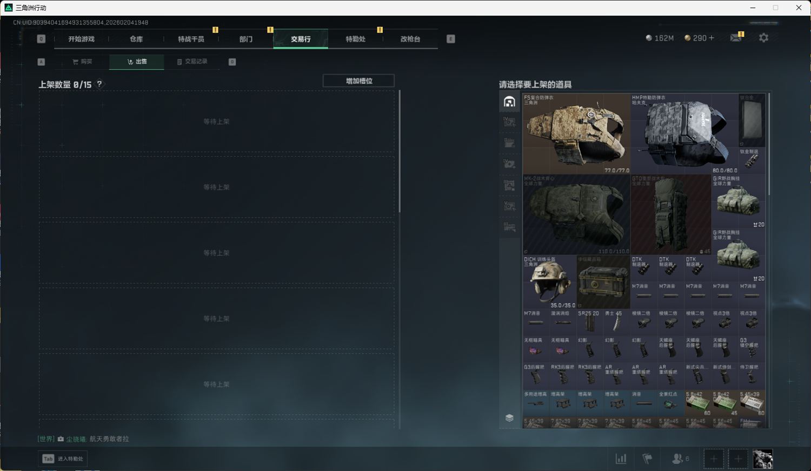Click the stacked layers icon below sidebar

click(x=509, y=418)
